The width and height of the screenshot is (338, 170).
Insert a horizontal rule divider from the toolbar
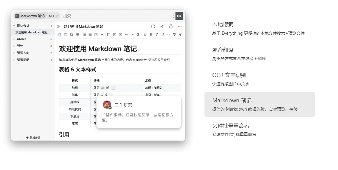pos(126,34)
